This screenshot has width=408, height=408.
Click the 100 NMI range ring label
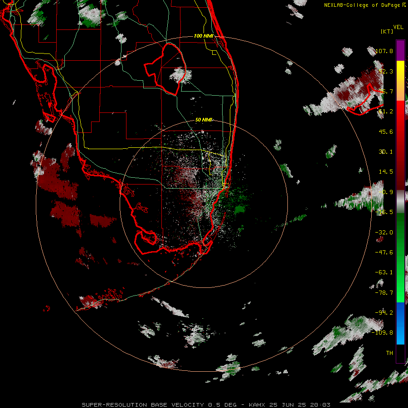click(x=204, y=36)
